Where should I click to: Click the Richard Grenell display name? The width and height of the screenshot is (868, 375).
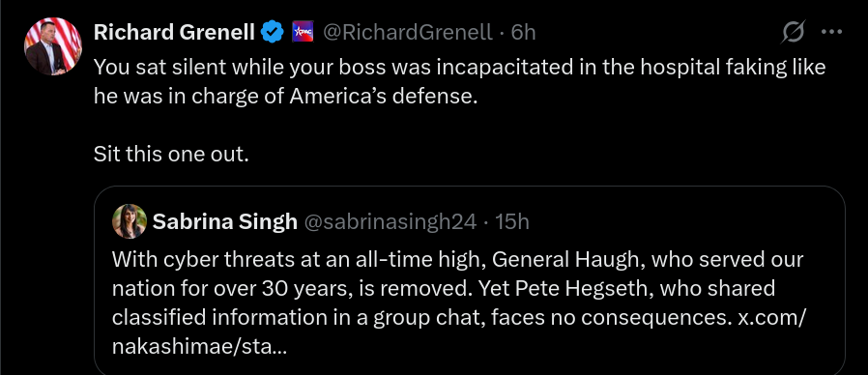pyautogui.click(x=174, y=32)
